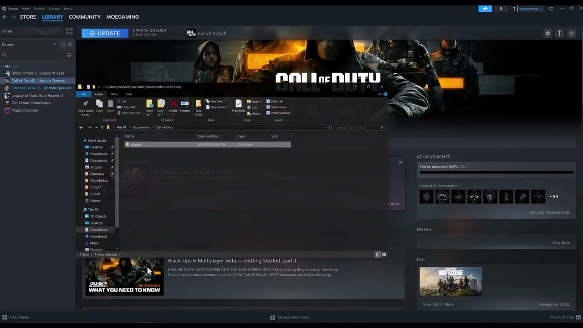Open the Explorer View ribbon tab
583x328 pixels.
pos(129,94)
